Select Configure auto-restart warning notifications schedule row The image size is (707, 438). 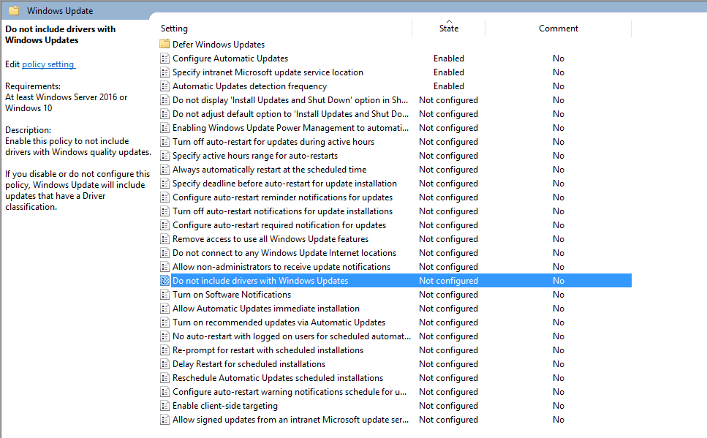pyautogui.click(x=290, y=392)
